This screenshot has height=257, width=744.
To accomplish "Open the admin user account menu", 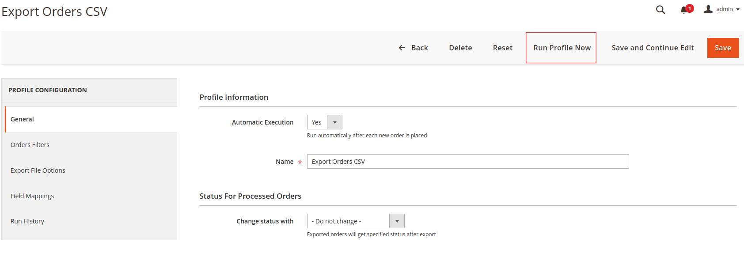I will click(x=721, y=9).
